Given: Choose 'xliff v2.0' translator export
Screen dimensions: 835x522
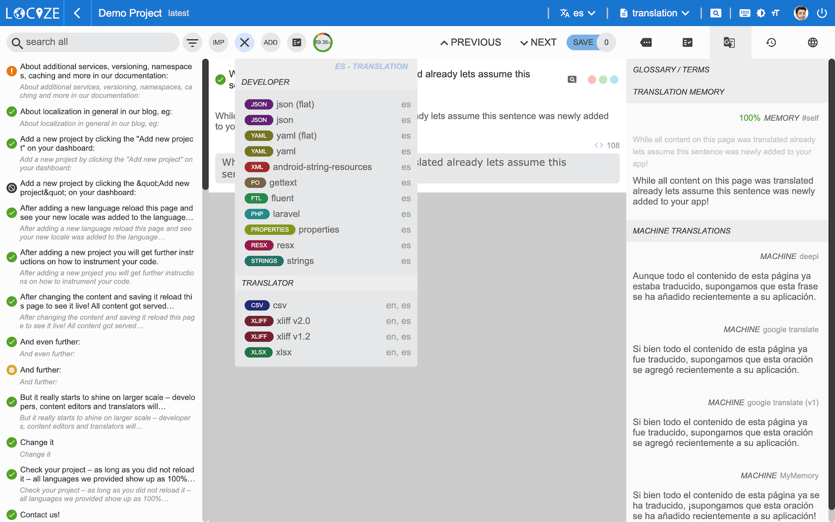Looking at the screenshot, I should coord(293,321).
